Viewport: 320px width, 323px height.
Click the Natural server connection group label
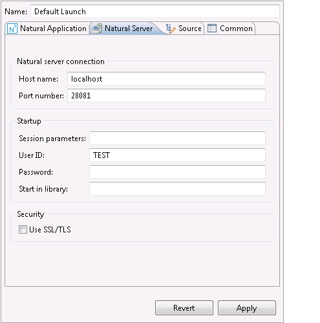(61, 61)
